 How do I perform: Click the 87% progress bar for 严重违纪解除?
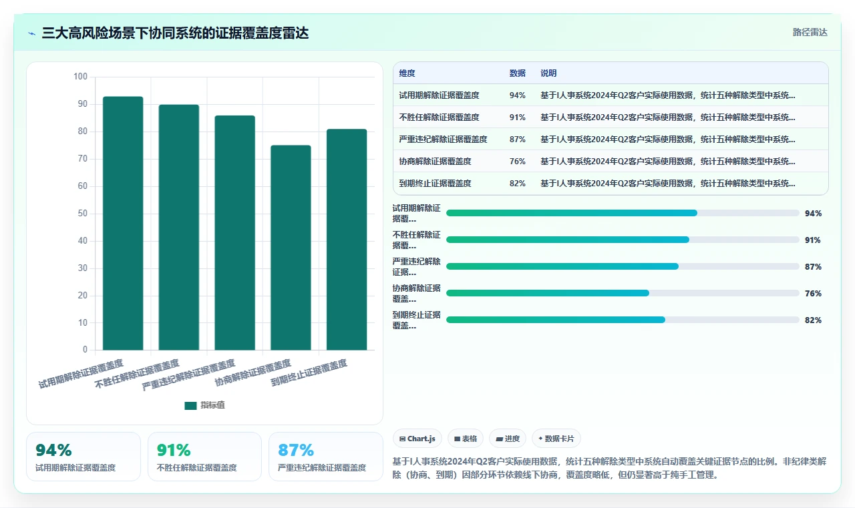pyautogui.click(x=623, y=266)
